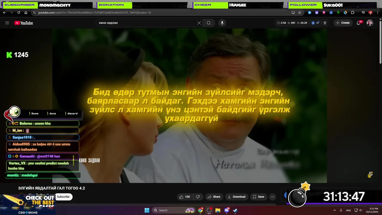
Task: Click the Download button
Action: 236,197
